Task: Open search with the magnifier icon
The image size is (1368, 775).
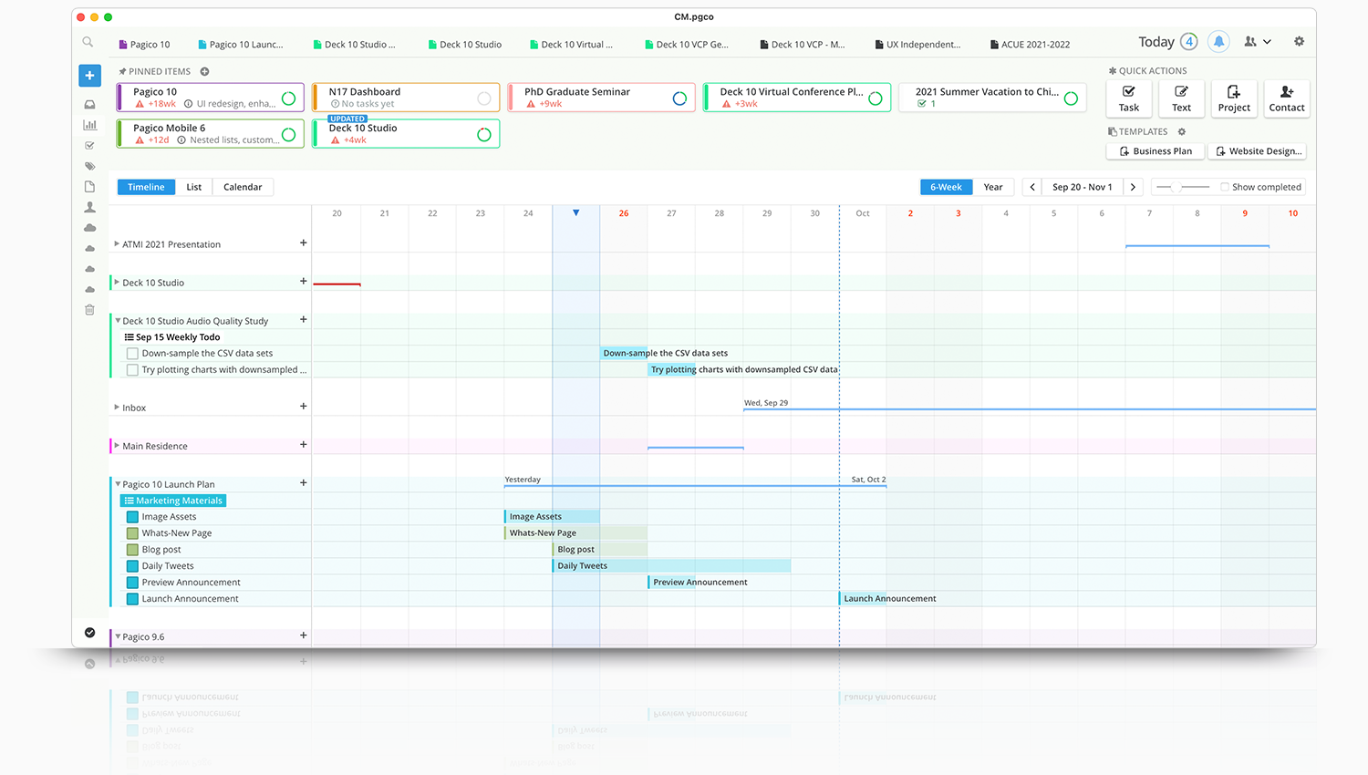Action: (88, 42)
